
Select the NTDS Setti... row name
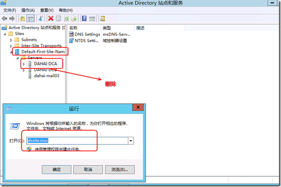coord(87,41)
